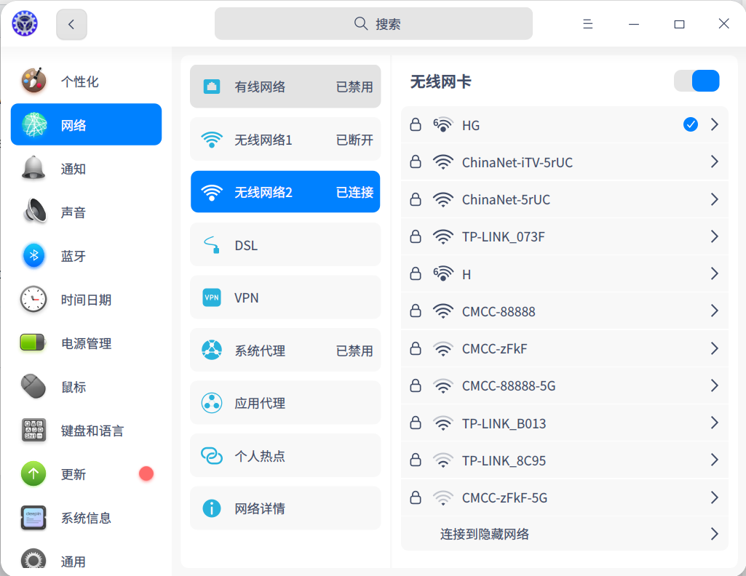
Task: Open the Sound settings icon
Action: click(x=33, y=212)
